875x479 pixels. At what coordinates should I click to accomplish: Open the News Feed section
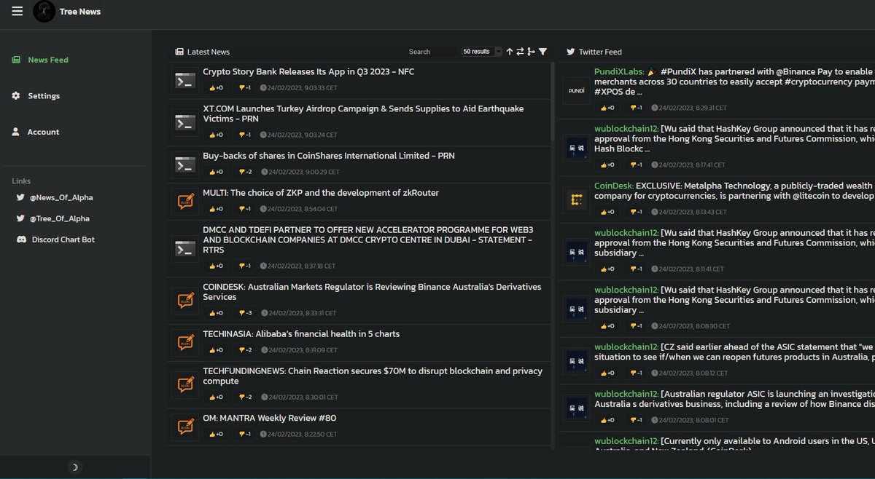[48, 60]
